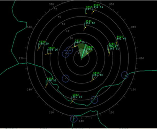This screenshot has width=157, height=129.
Task: Click the 1062 aircraft target on coastline
Action: click(x=72, y=101)
